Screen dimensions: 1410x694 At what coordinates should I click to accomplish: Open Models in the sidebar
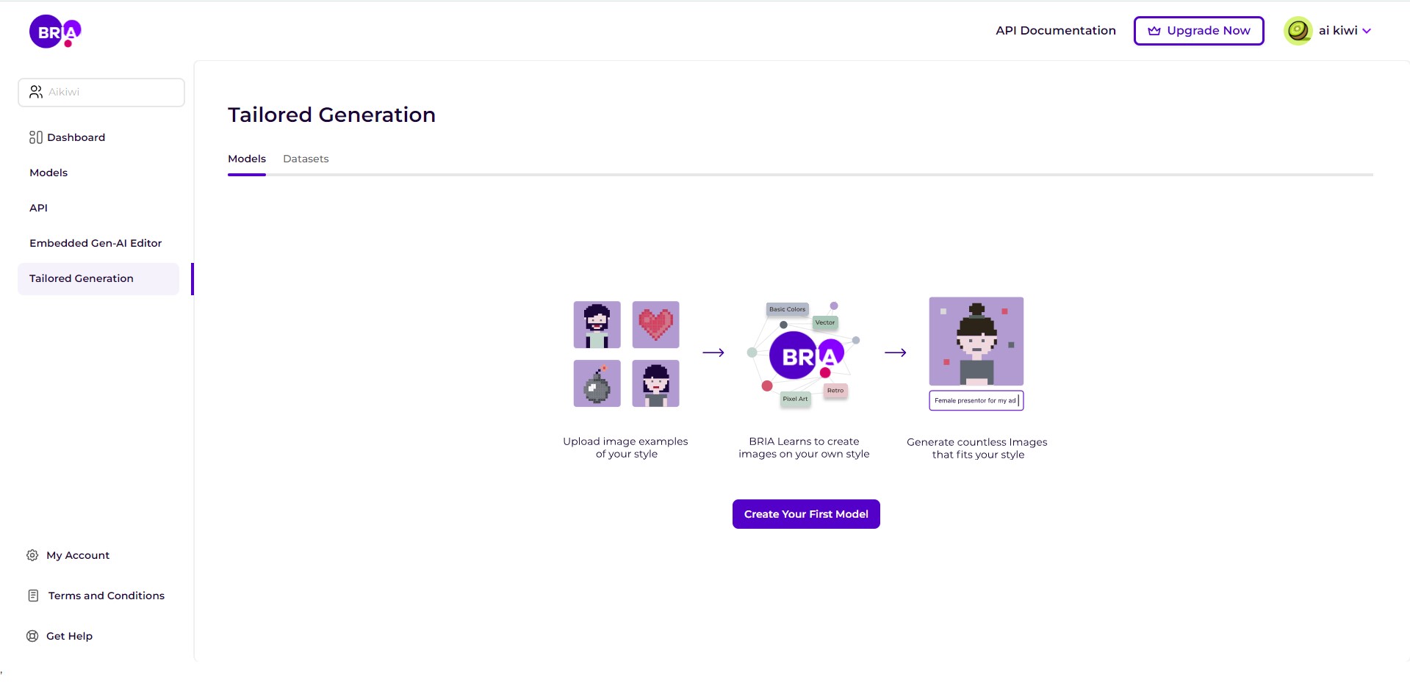[48, 173]
